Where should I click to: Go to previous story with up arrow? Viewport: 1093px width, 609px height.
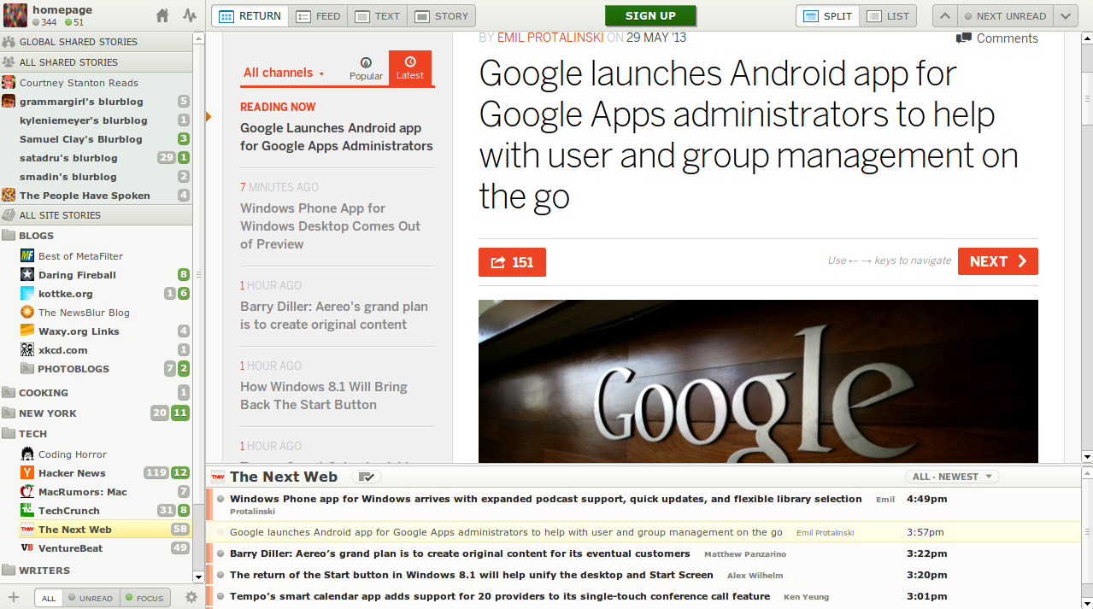(x=944, y=16)
